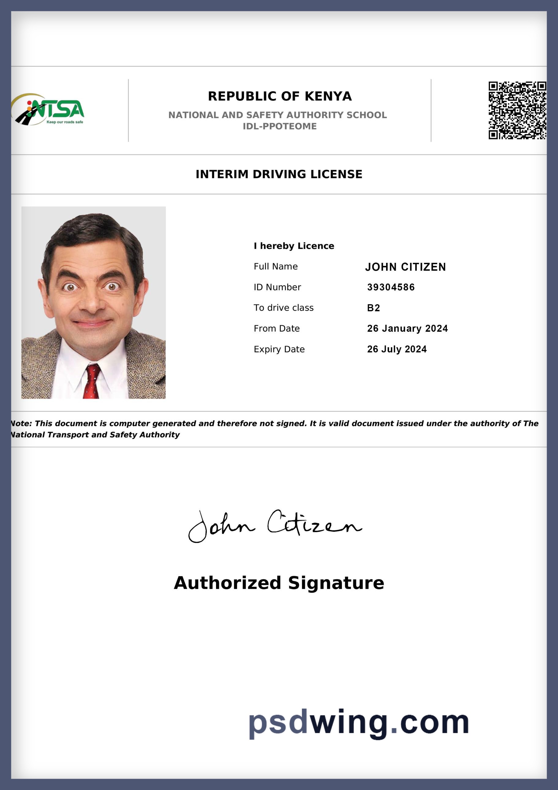Select the date '26 January 2024'
Image resolution: width=558 pixels, height=790 pixels.
tap(408, 328)
